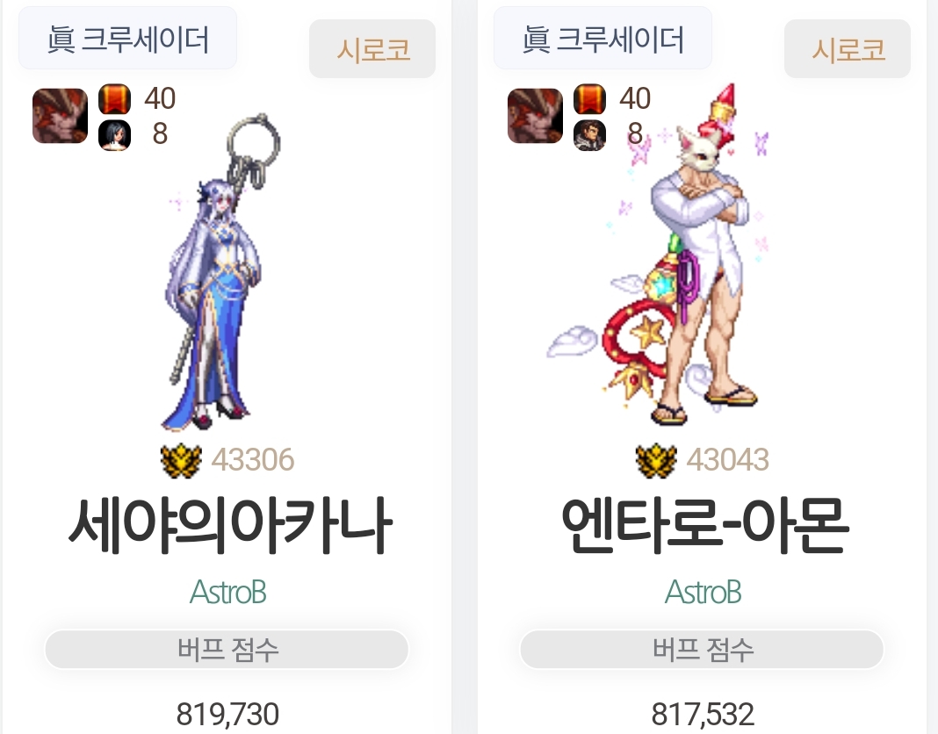This screenshot has height=734, width=938.
Task: Open character name 엔타로-아몬
Action: click(704, 525)
